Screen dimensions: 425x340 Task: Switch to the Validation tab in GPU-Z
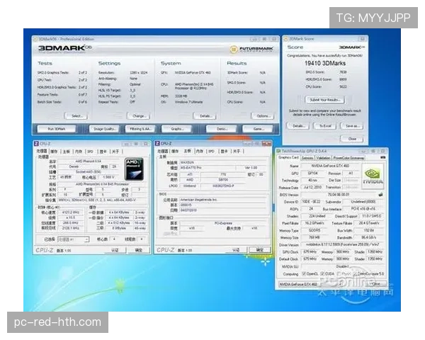pos(323,157)
